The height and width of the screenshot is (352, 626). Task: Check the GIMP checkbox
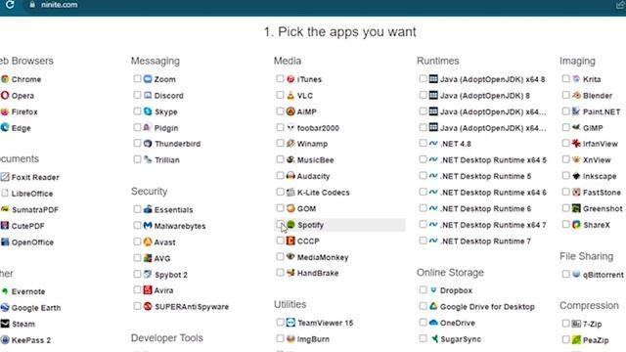565,127
